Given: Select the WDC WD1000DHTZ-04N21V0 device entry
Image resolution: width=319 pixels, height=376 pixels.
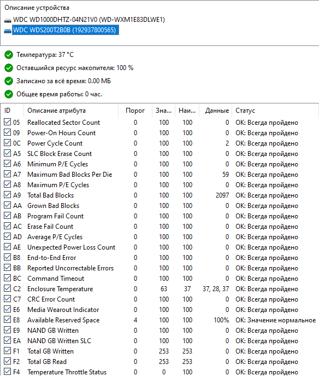Looking at the screenshot, I should click(x=89, y=20).
